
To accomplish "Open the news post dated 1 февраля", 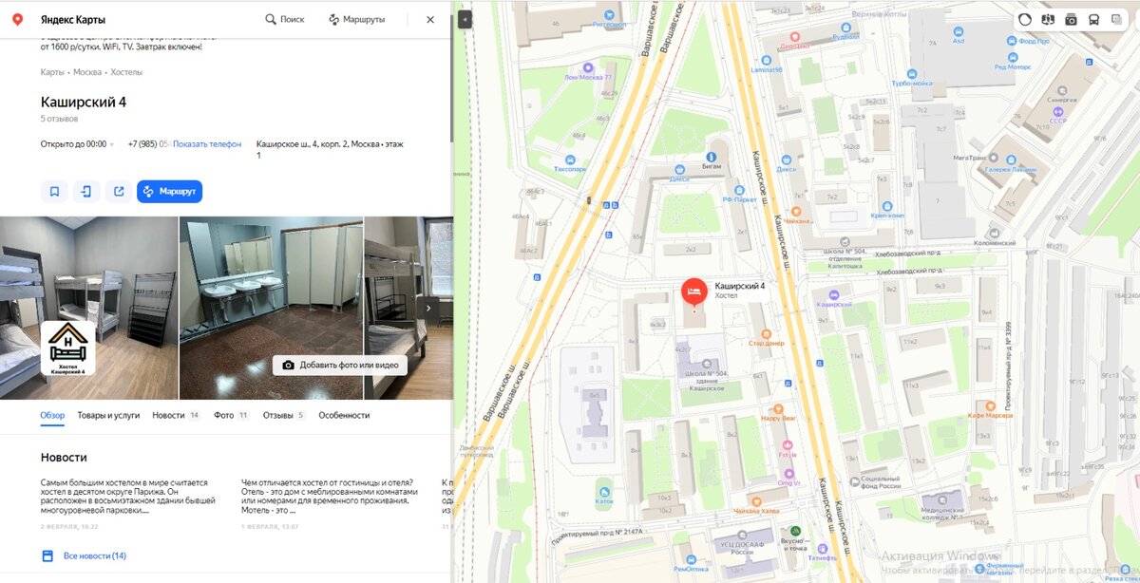I will coord(330,504).
